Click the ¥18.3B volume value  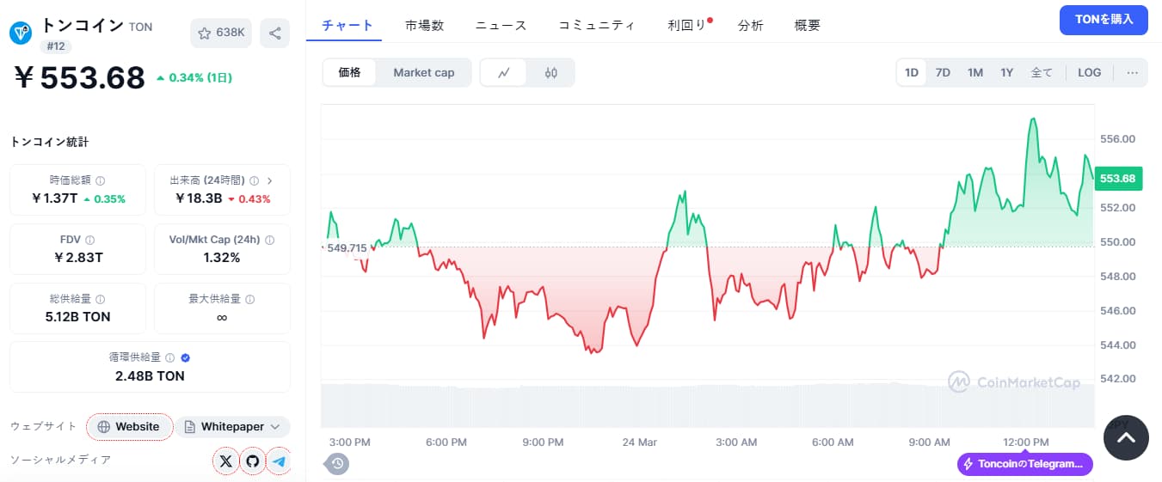[x=199, y=198]
